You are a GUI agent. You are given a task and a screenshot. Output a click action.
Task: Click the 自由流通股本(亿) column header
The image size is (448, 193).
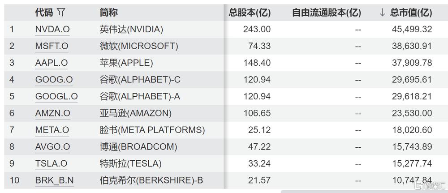(326, 13)
